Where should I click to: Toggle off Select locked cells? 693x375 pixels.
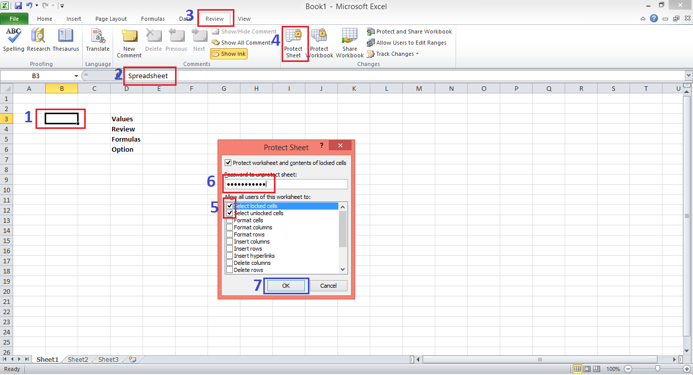(229, 206)
